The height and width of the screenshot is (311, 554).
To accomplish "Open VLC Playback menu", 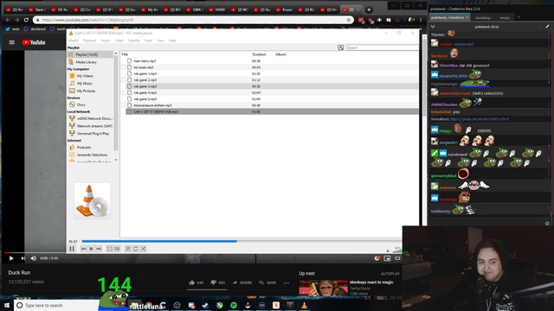I will pos(89,41).
